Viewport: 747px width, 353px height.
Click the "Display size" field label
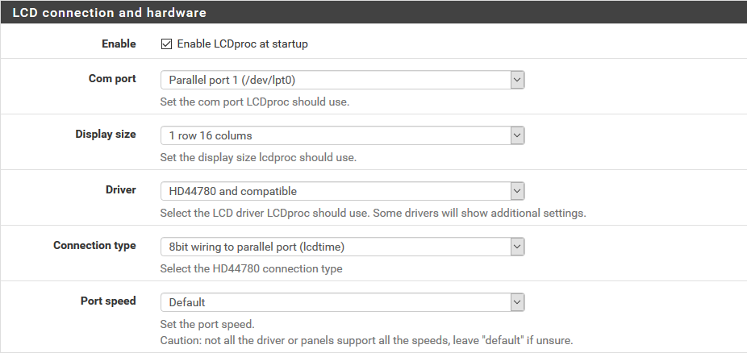coord(106,135)
